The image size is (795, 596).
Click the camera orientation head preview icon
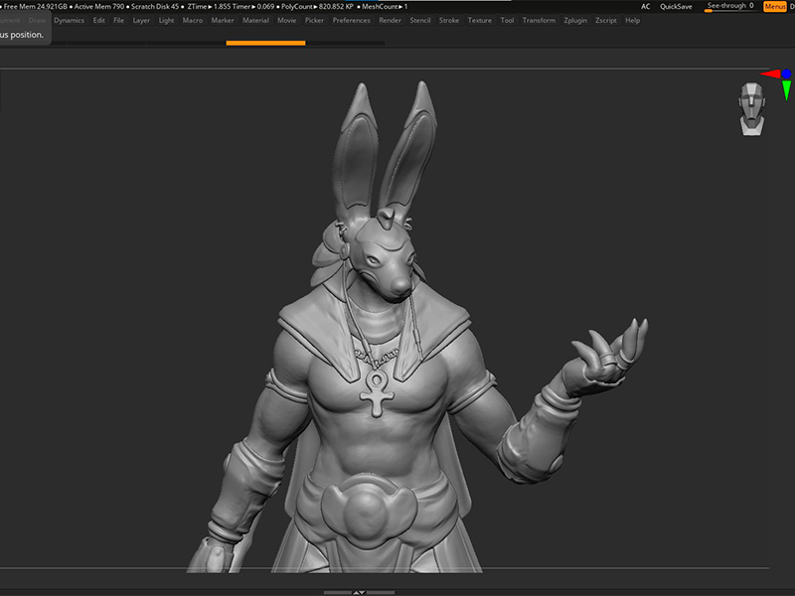[751, 109]
